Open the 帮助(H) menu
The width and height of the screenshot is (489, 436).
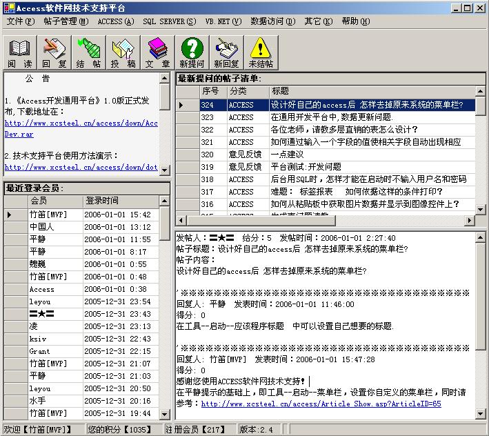point(355,21)
